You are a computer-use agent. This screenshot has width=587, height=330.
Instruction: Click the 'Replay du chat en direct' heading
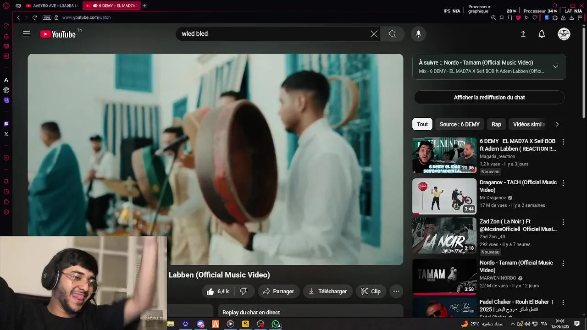(x=251, y=313)
